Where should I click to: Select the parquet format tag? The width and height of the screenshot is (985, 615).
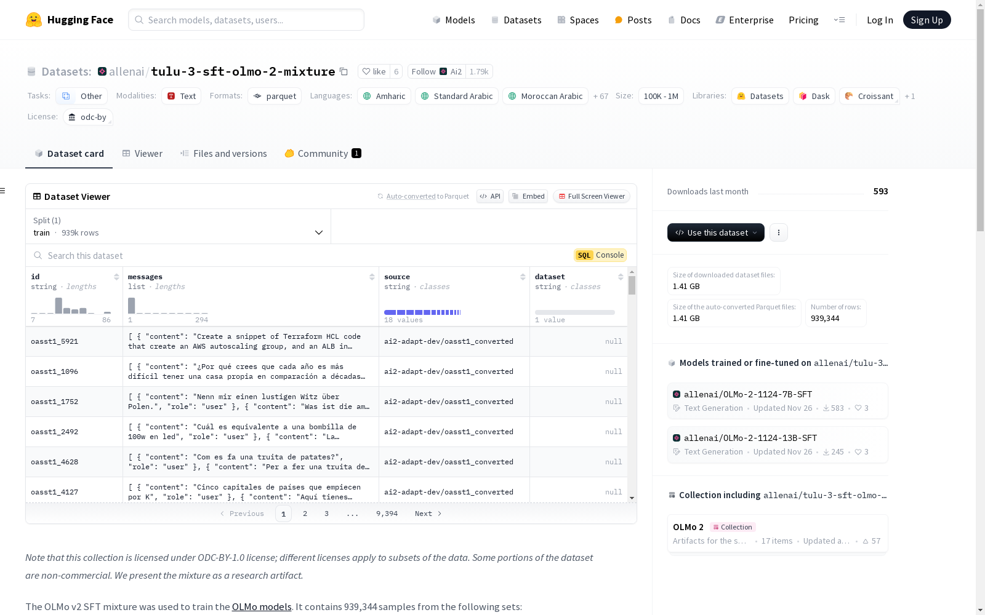[275, 96]
